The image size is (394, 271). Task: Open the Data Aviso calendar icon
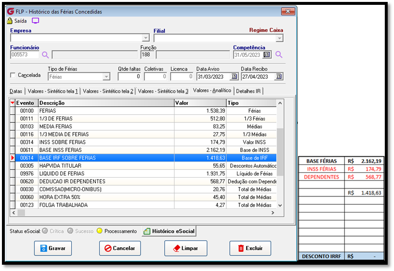[234, 76]
